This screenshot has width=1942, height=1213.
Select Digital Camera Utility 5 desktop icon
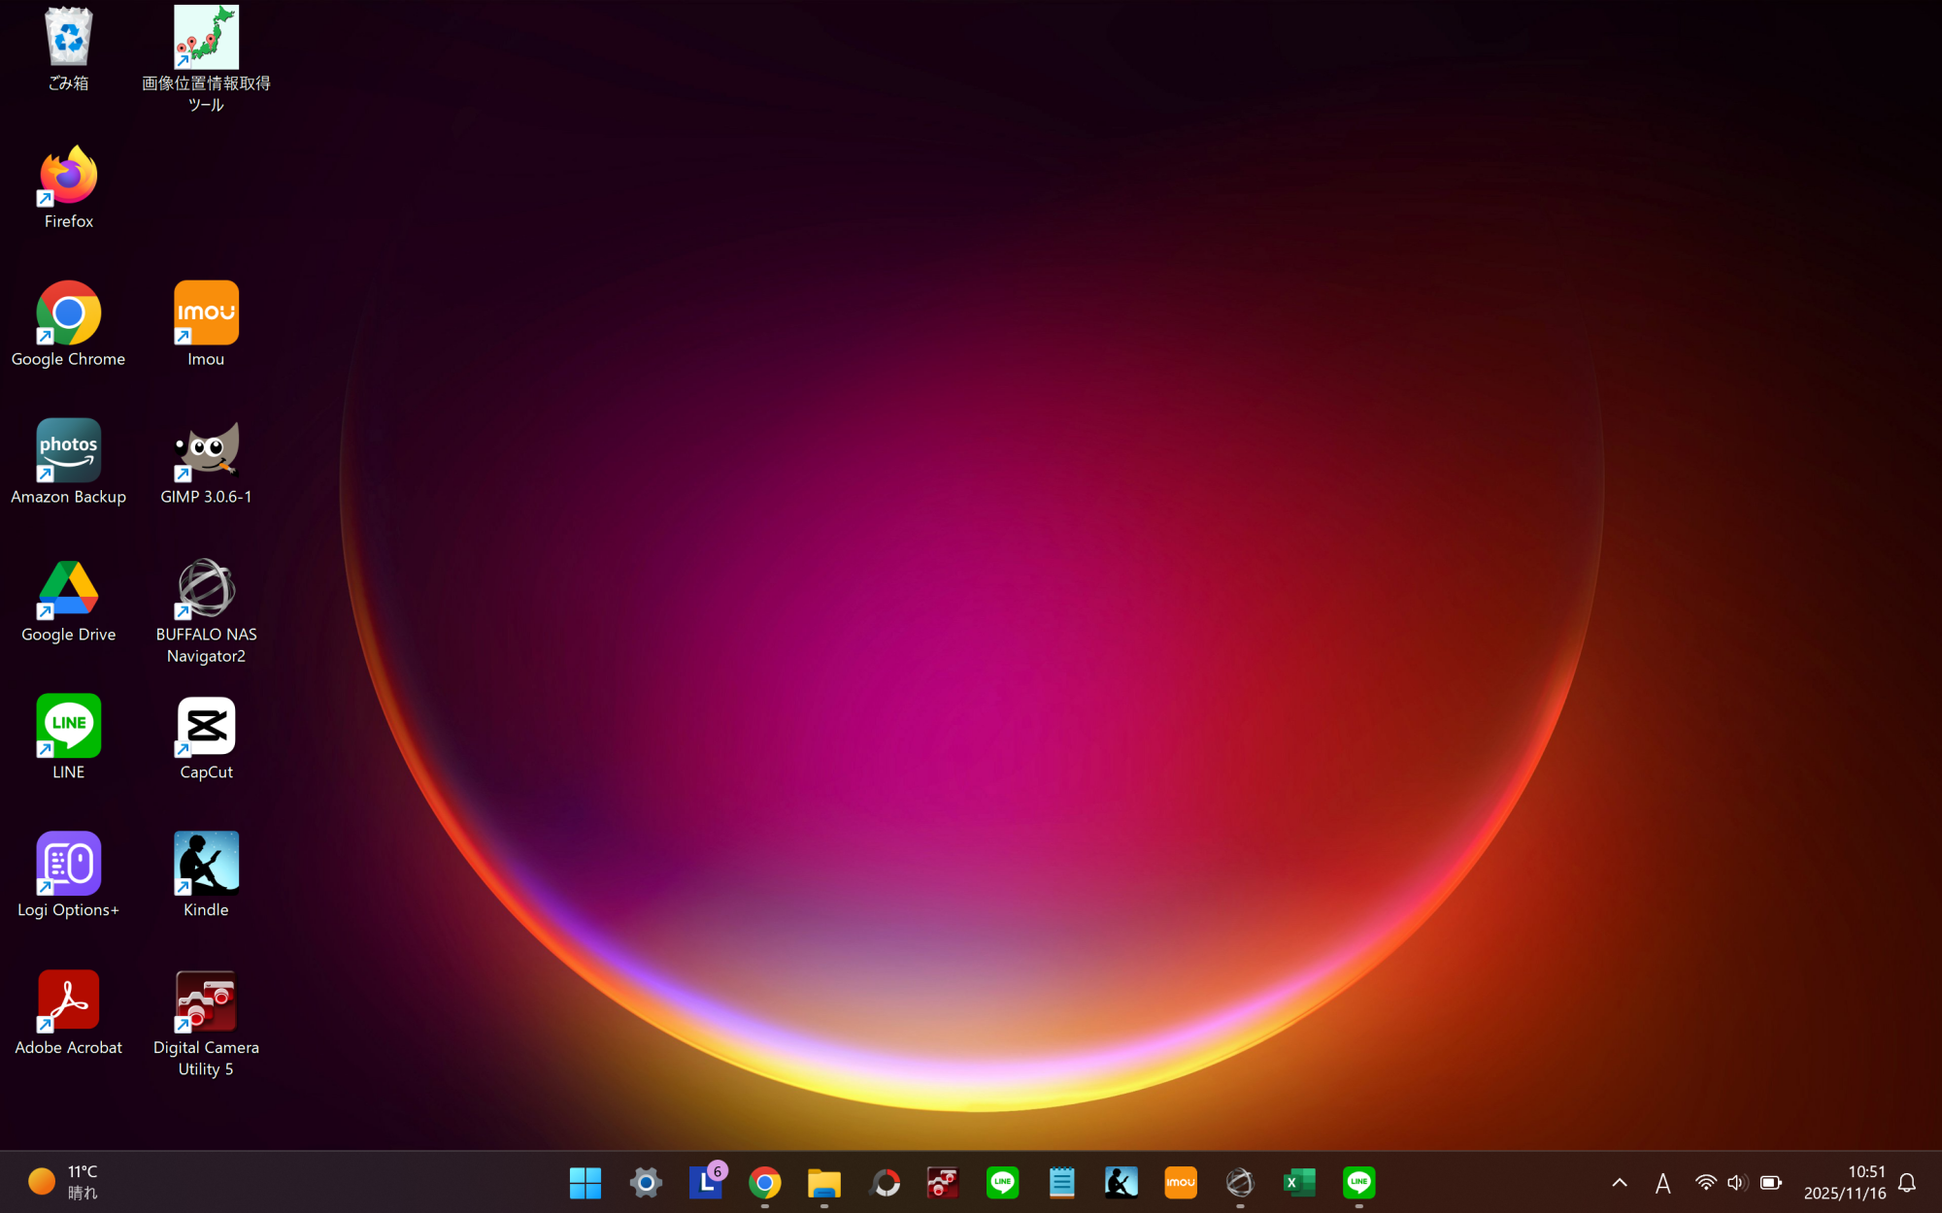(x=206, y=1002)
